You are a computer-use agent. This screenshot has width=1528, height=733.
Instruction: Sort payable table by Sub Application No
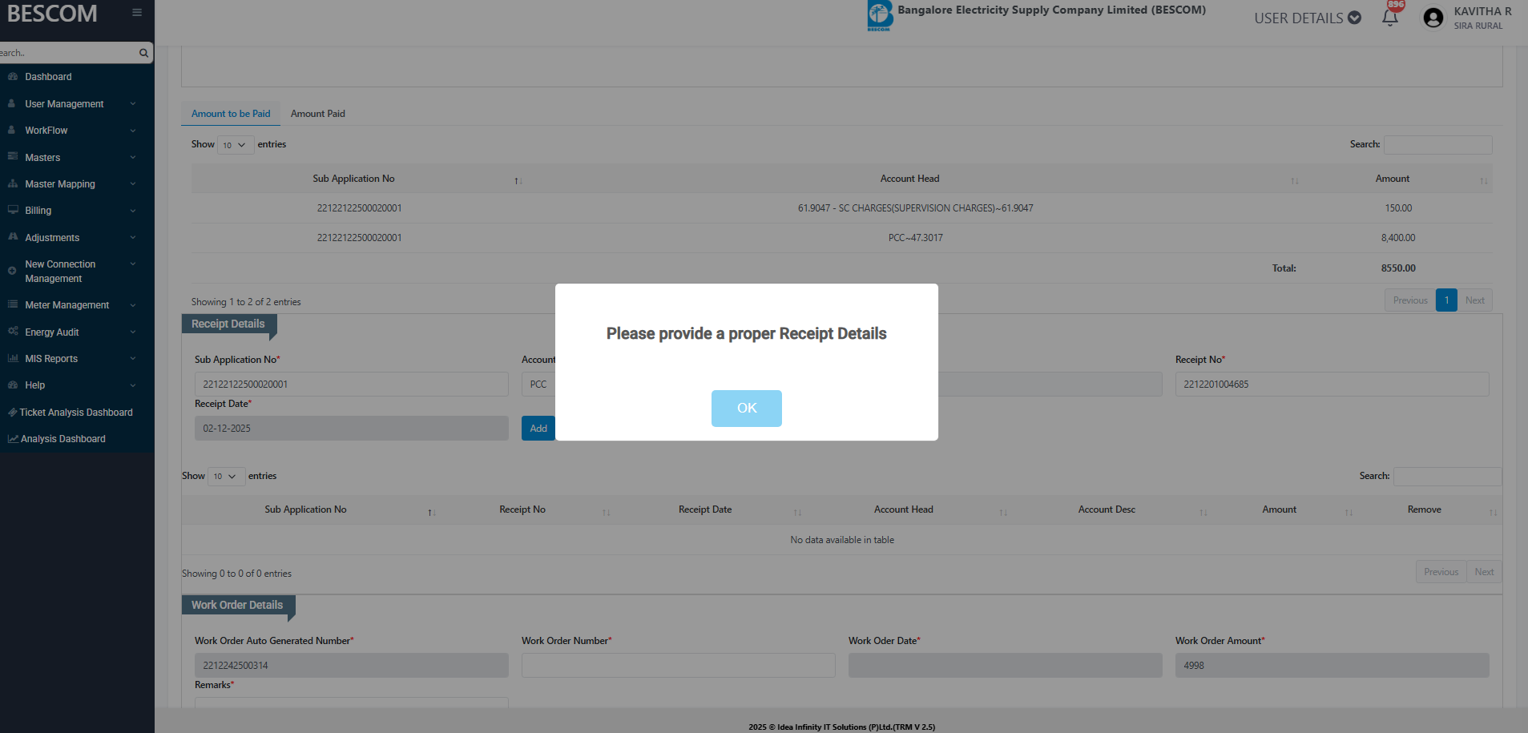[518, 180]
